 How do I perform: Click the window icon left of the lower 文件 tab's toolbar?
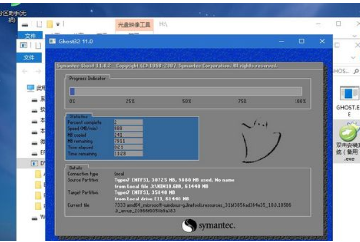23,45
